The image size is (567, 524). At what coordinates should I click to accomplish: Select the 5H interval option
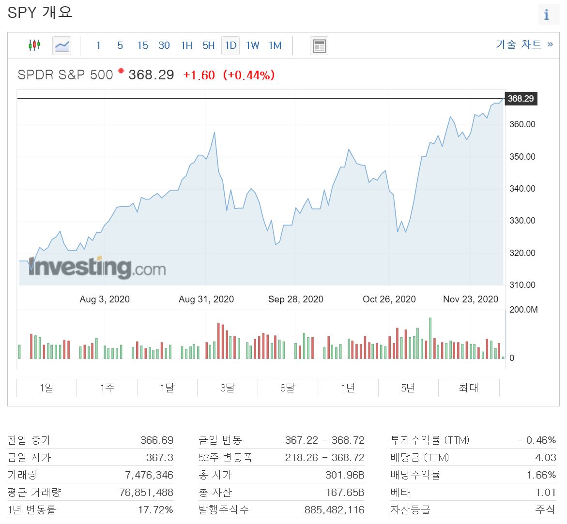(x=208, y=45)
